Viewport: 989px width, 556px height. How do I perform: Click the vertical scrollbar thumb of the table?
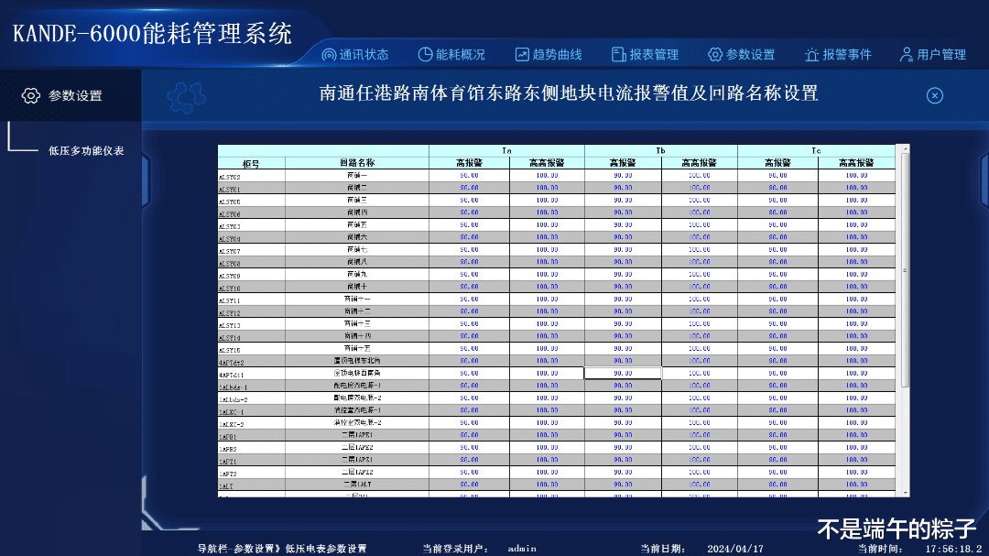[905, 270]
